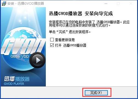Click the GVOD PLAYER text in banner
The height and width of the screenshot is (99, 138).
point(14,84)
